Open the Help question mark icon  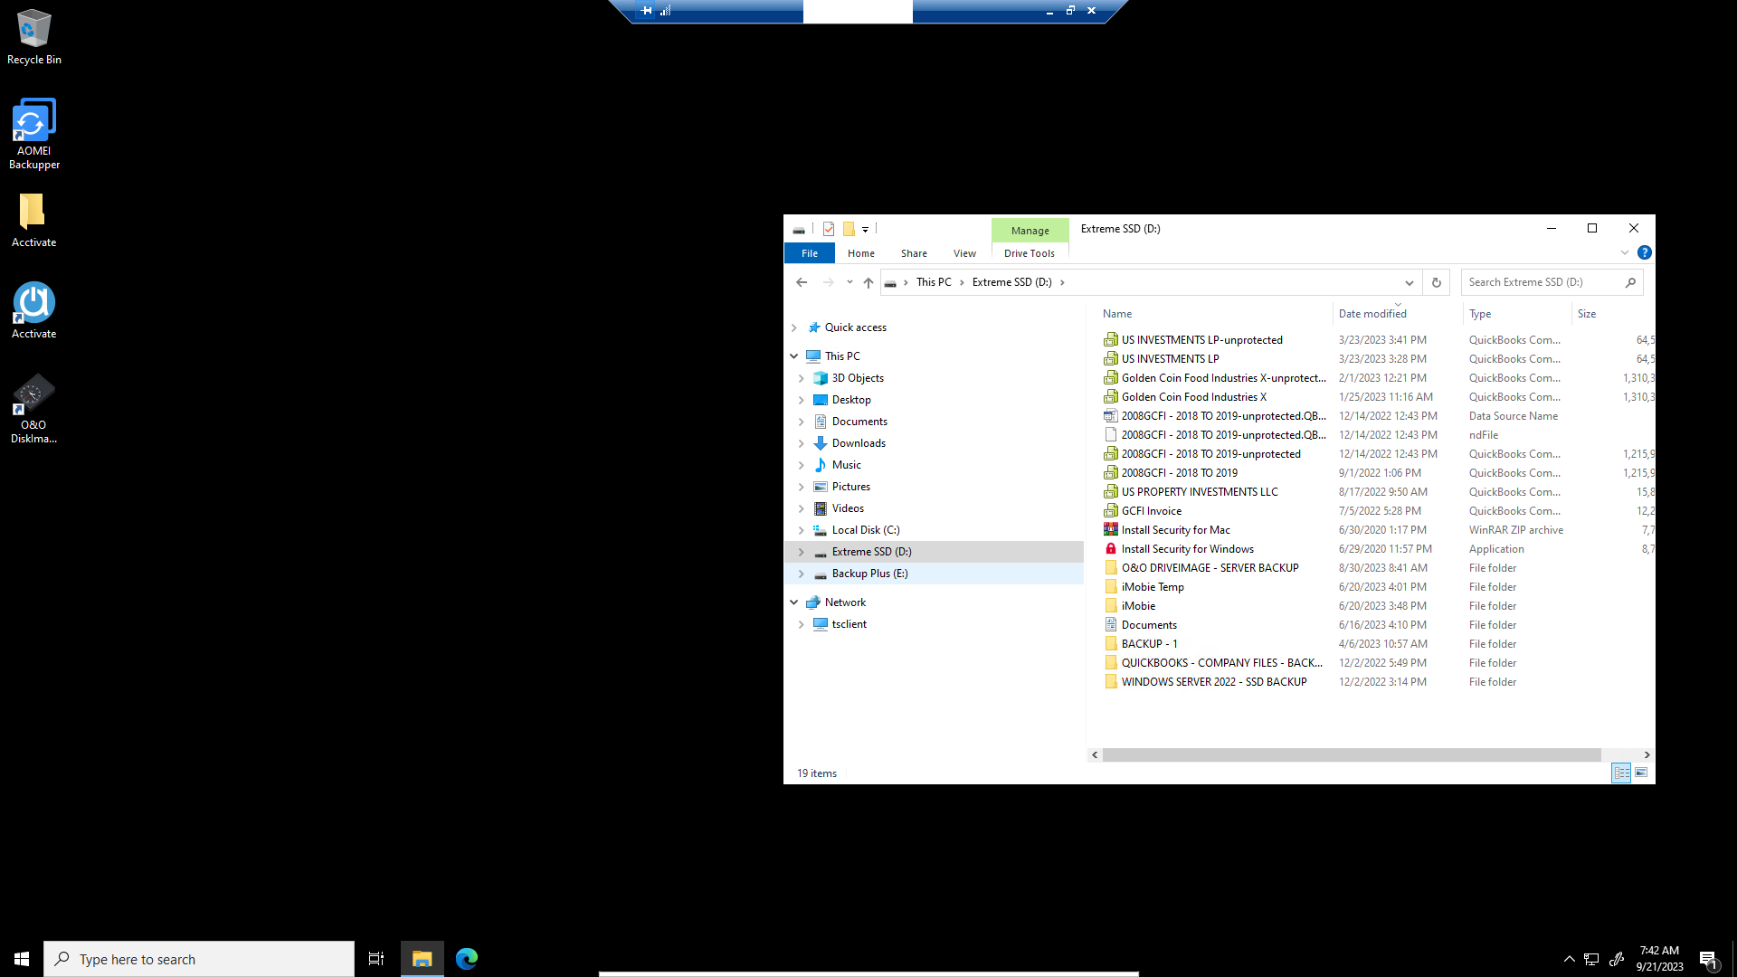pyautogui.click(x=1645, y=252)
